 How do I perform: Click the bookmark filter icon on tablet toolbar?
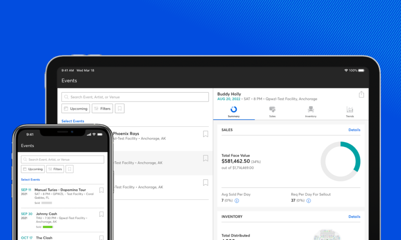coord(120,109)
